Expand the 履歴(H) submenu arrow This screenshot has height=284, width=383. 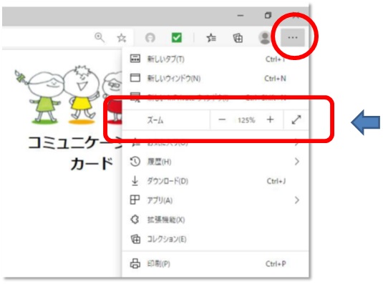coord(297,162)
